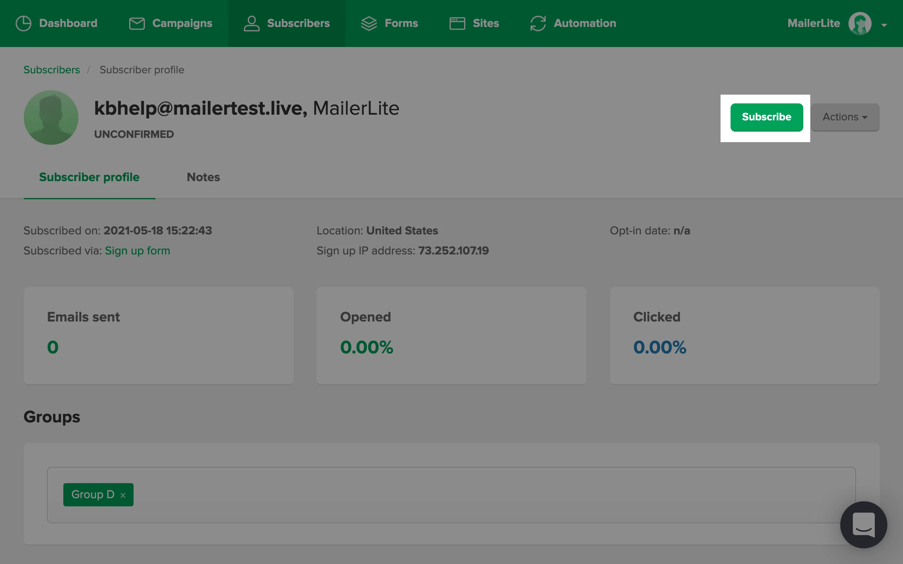This screenshot has width=903, height=564.
Task: Open account menu caret next to avatar
Action: 884,25
